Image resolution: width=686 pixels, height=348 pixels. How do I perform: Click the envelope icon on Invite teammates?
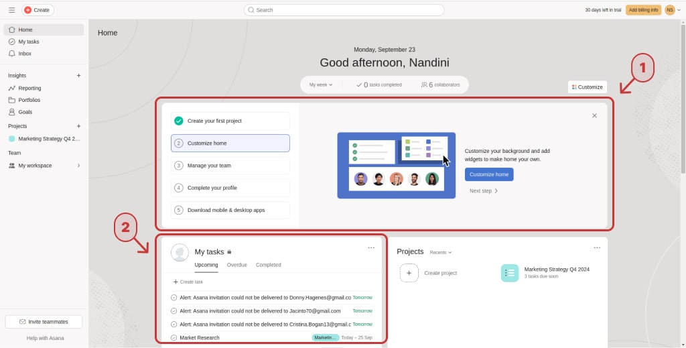[23, 322]
